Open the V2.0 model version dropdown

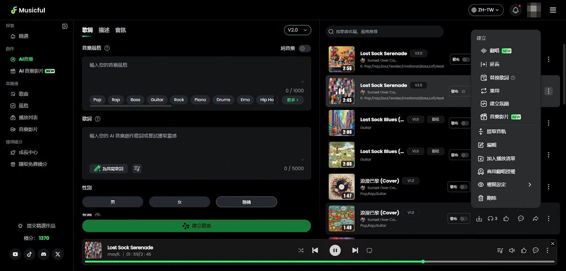(x=297, y=30)
